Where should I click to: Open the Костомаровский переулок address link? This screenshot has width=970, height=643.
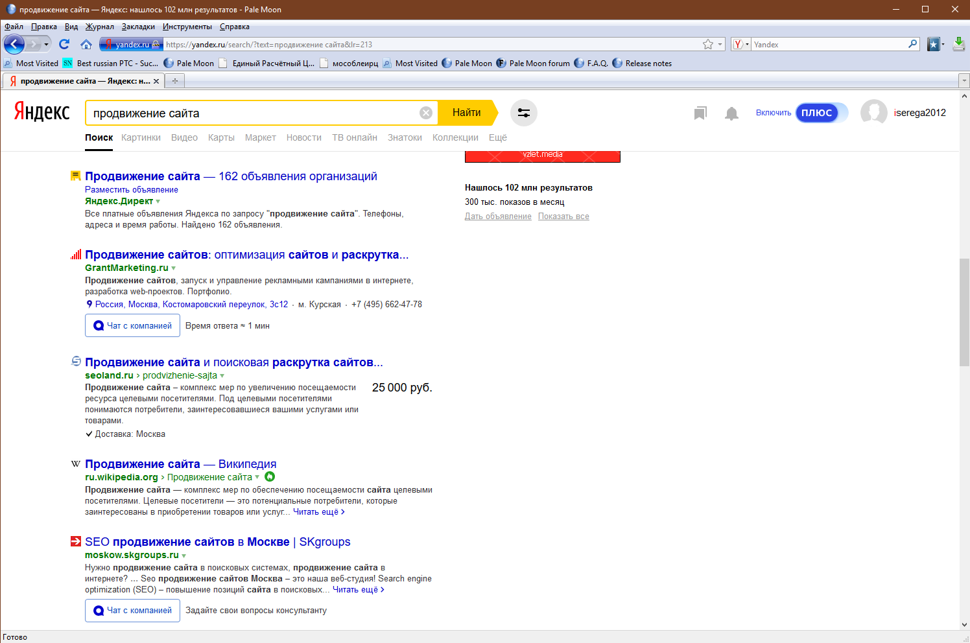[192, 304]
